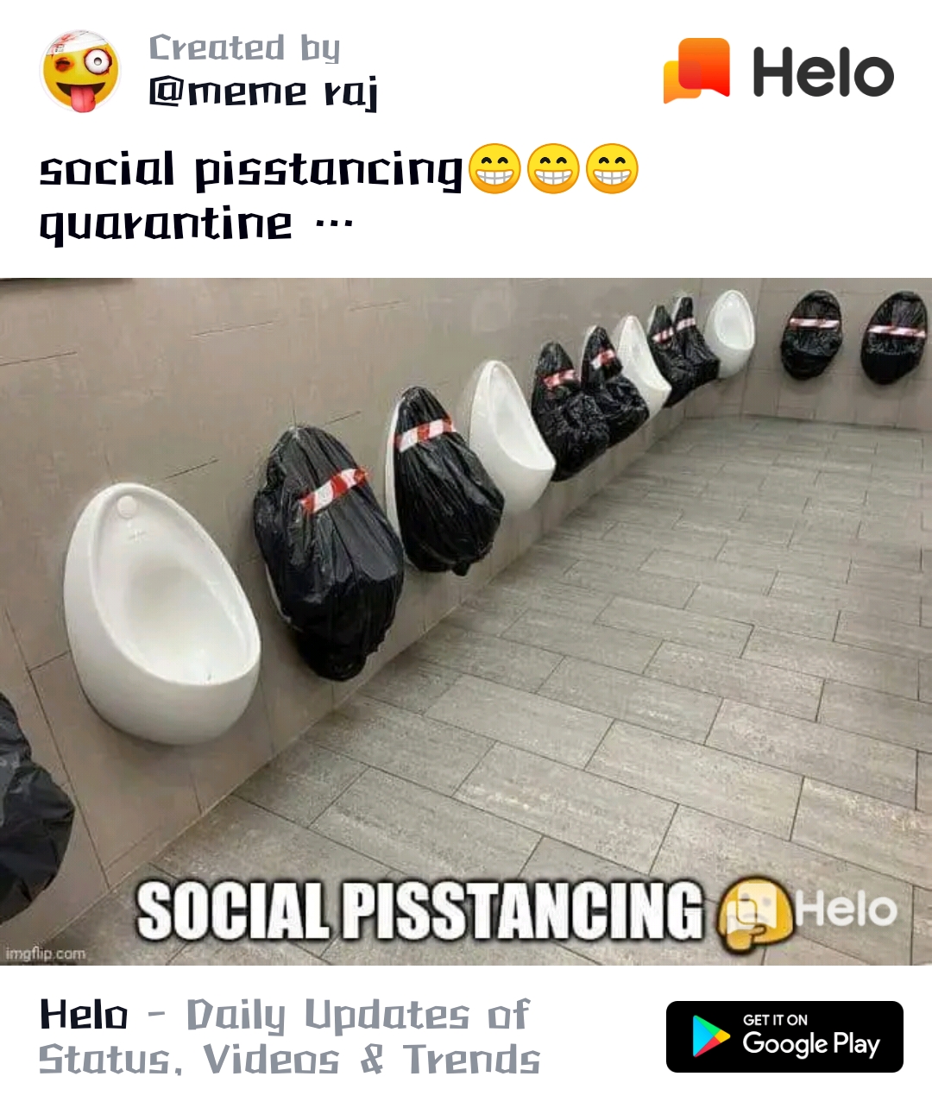Viewport: 932px width, 1108px height.
Task: Click the Get it on Google Play button
Action: 784,1036
